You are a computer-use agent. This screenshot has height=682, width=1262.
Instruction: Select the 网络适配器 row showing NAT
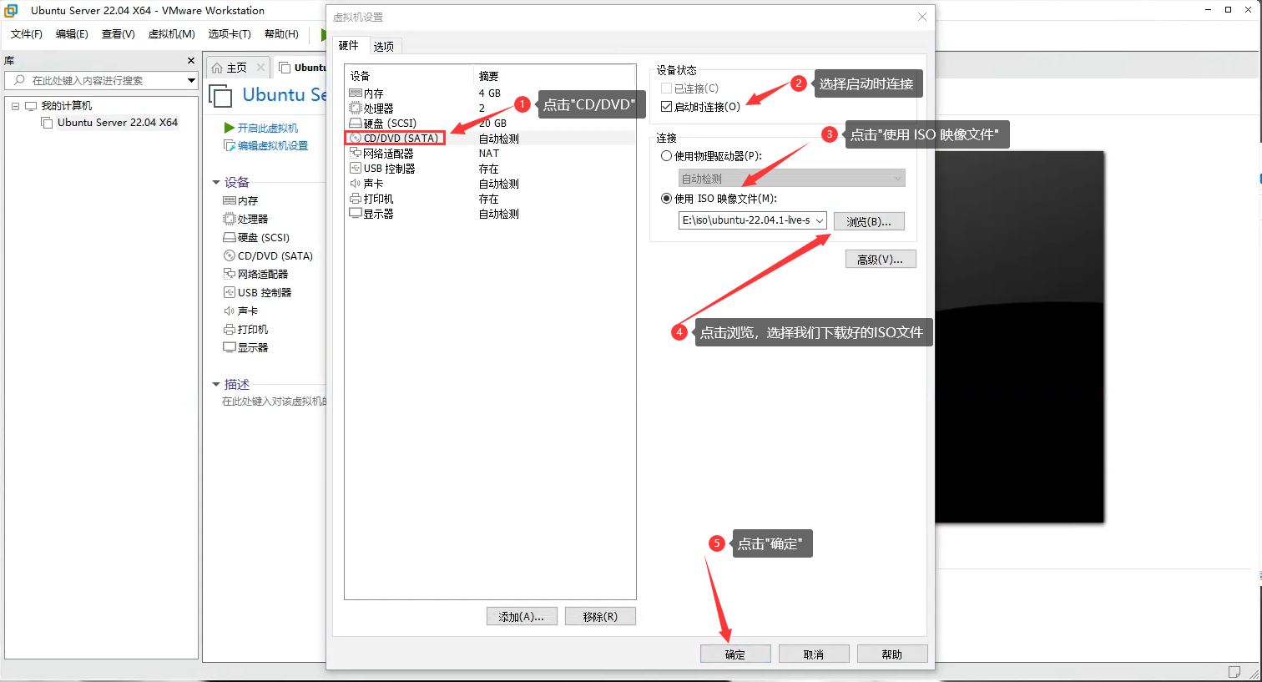[490, 154]
